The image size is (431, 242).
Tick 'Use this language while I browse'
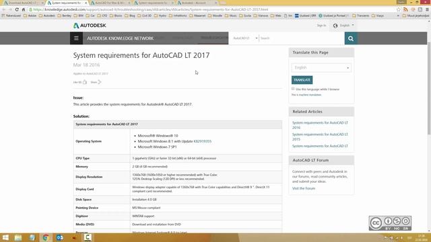pos(293,89)
